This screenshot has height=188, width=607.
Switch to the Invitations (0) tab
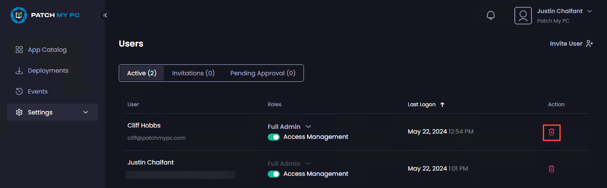pos(193,73)
